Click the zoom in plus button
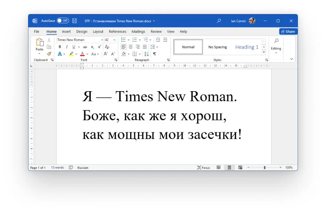326x213 pixels. point(280,167)
